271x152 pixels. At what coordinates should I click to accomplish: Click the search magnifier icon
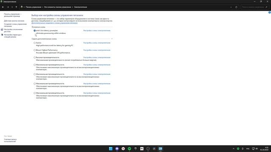click(266, 7)
